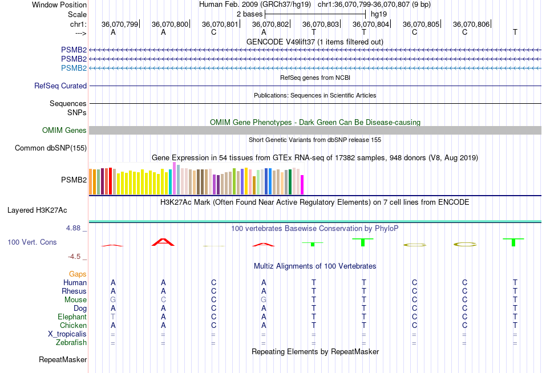Screen dimensions: 542x373
Task: Click the Mouse C mismatch under 36,070,800
Action: pos(163,300)
